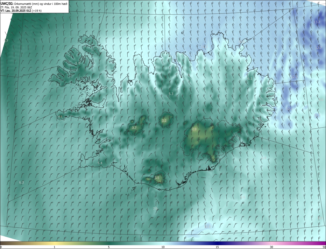
Task: Click the 3.5 value label near the south coast
Action: coord(157,178)
